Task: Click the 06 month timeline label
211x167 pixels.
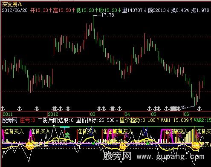Action: click(186, 114)
